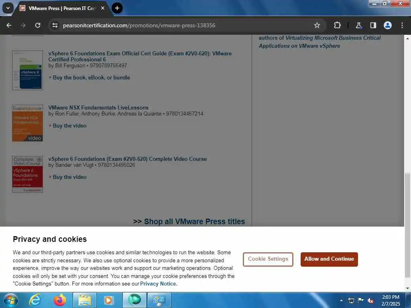Click Buy the book, eBook, or bundle
Image resolution: width=411 pixels, height=308 pixels.
tap(92, 77)
